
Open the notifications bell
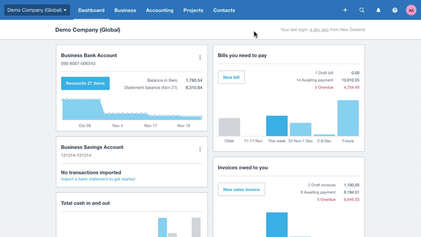point(378,10)
